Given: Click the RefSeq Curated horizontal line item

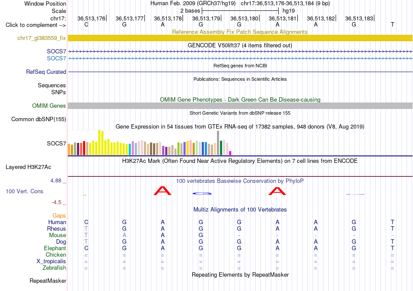Looking at the screenshot, I should coord(240,72).
